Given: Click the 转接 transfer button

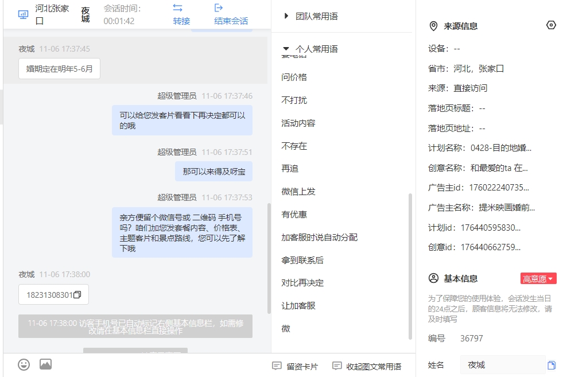Looking at the screenshot, I should [181, 14].
